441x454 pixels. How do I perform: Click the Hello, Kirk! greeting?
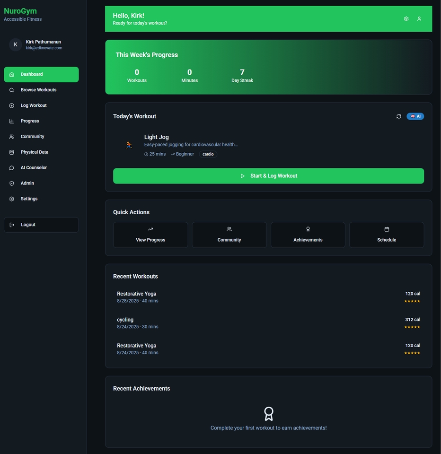pyautogui.click(x=128, y=16)
